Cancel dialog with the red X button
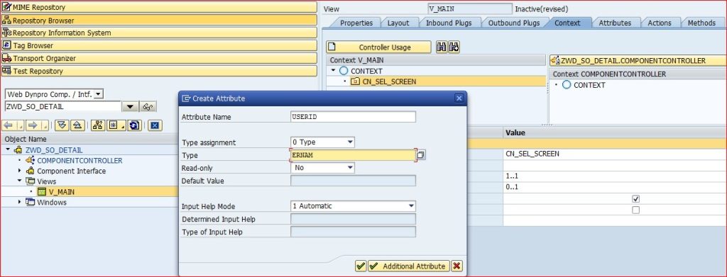Viewport: 727px width, 277px height. (457, 266)
